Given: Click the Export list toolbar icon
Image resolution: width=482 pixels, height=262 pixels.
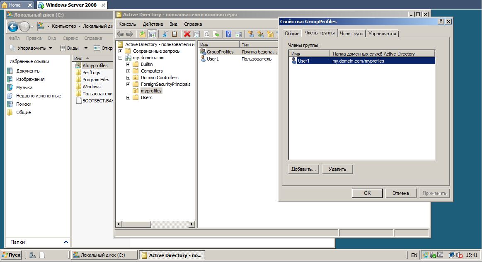Looking at the screenshot, I should [x=216, y=34].
